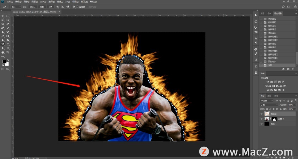Open the layer opacity dropdown arrow

[295, 105]
